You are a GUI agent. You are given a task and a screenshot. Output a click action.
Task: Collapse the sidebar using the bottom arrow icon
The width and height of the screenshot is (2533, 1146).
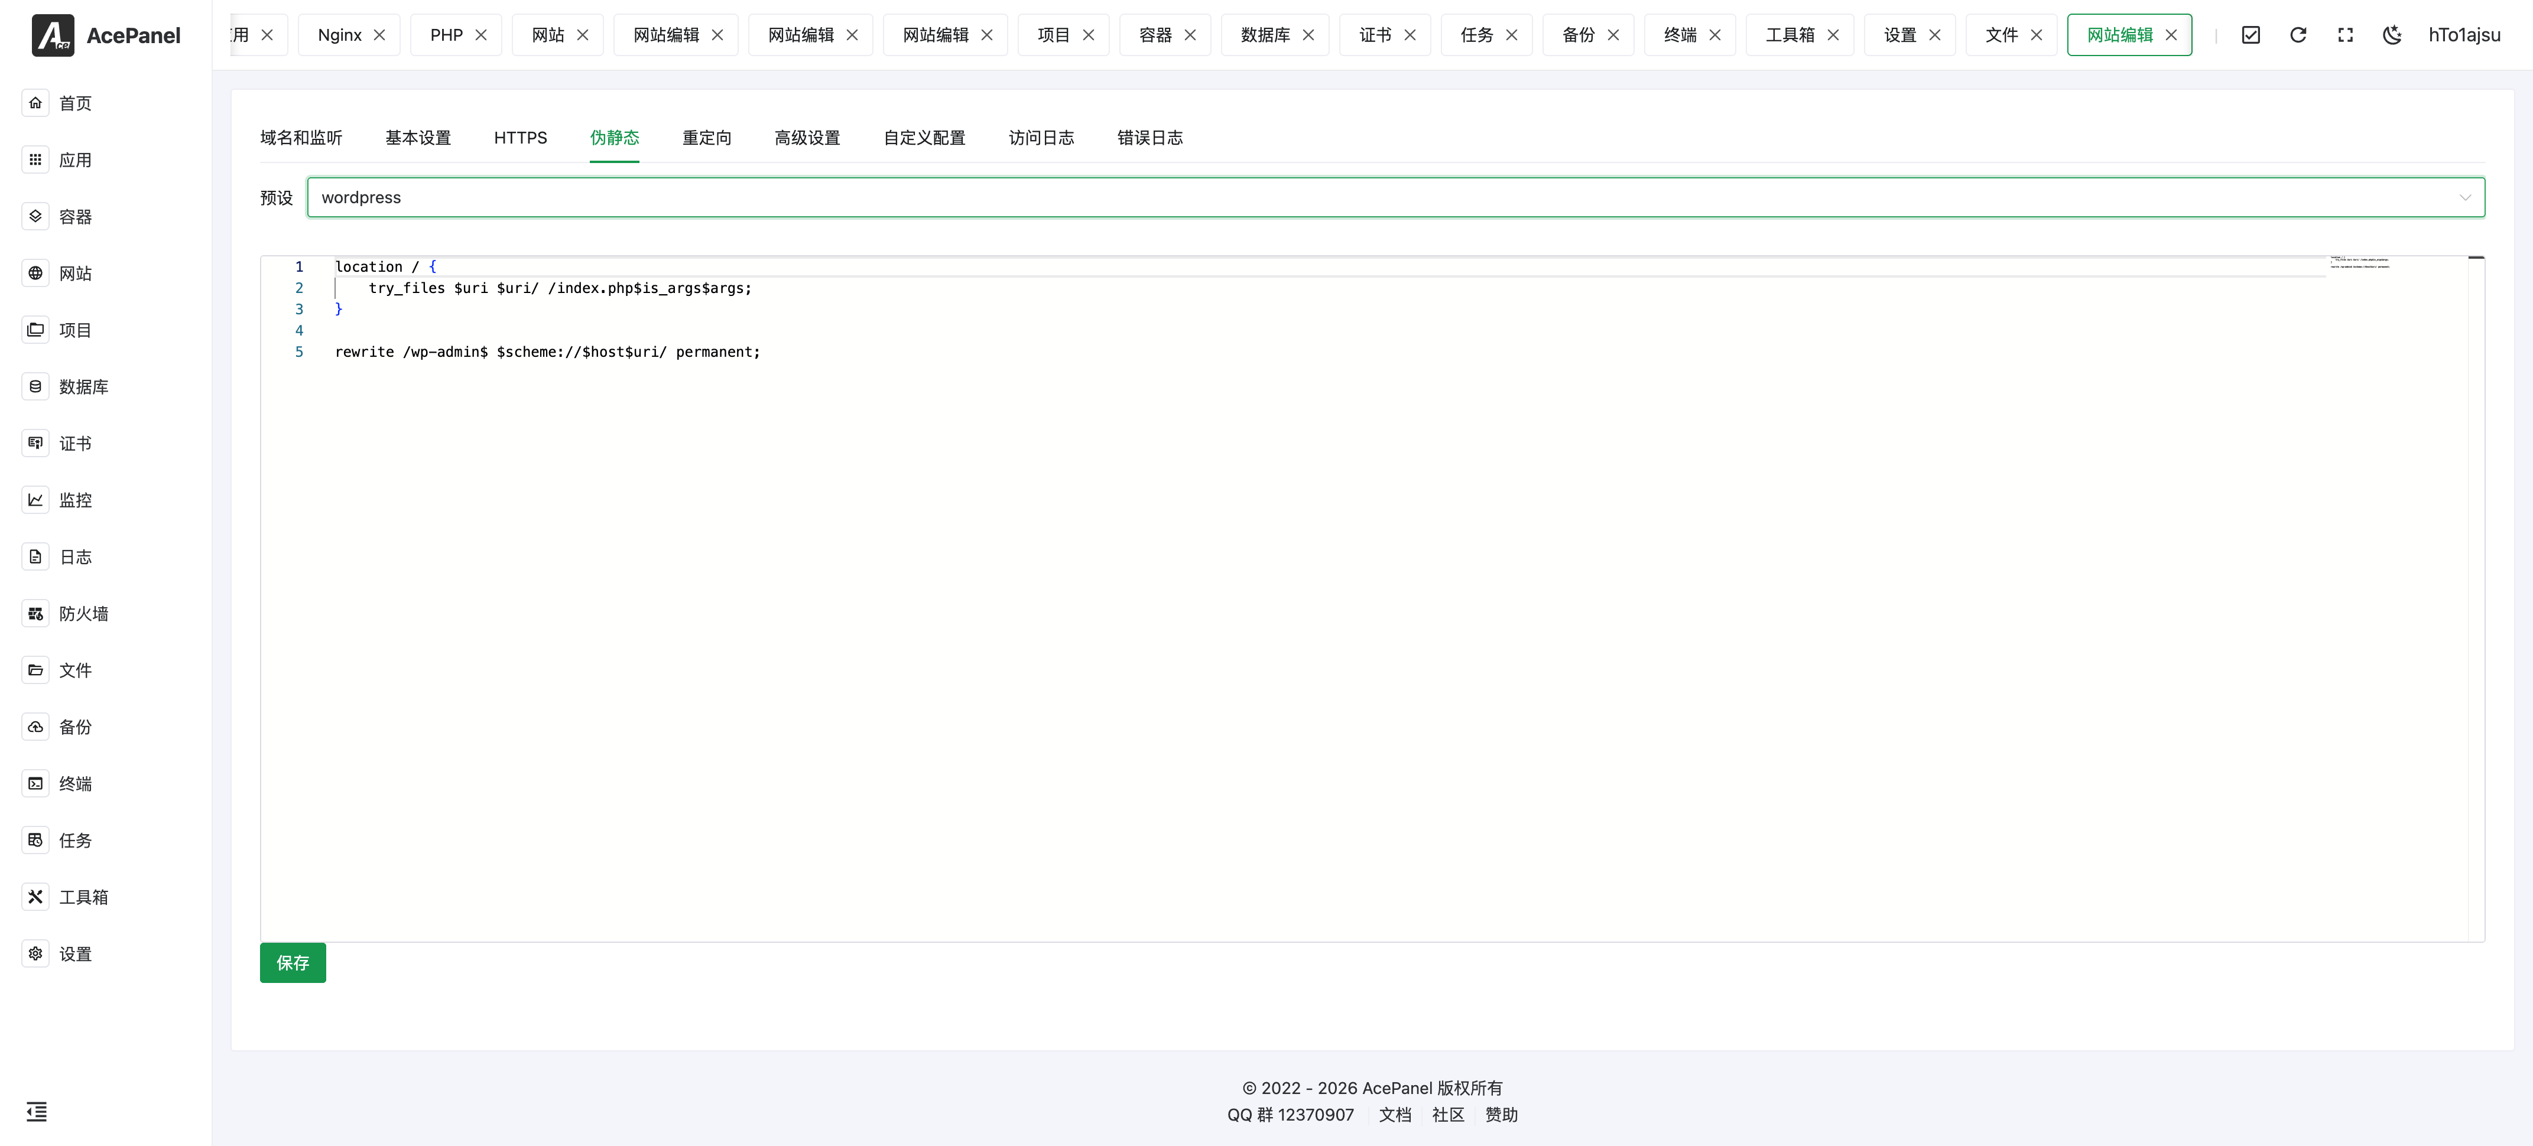click(x=37, y=1112)
